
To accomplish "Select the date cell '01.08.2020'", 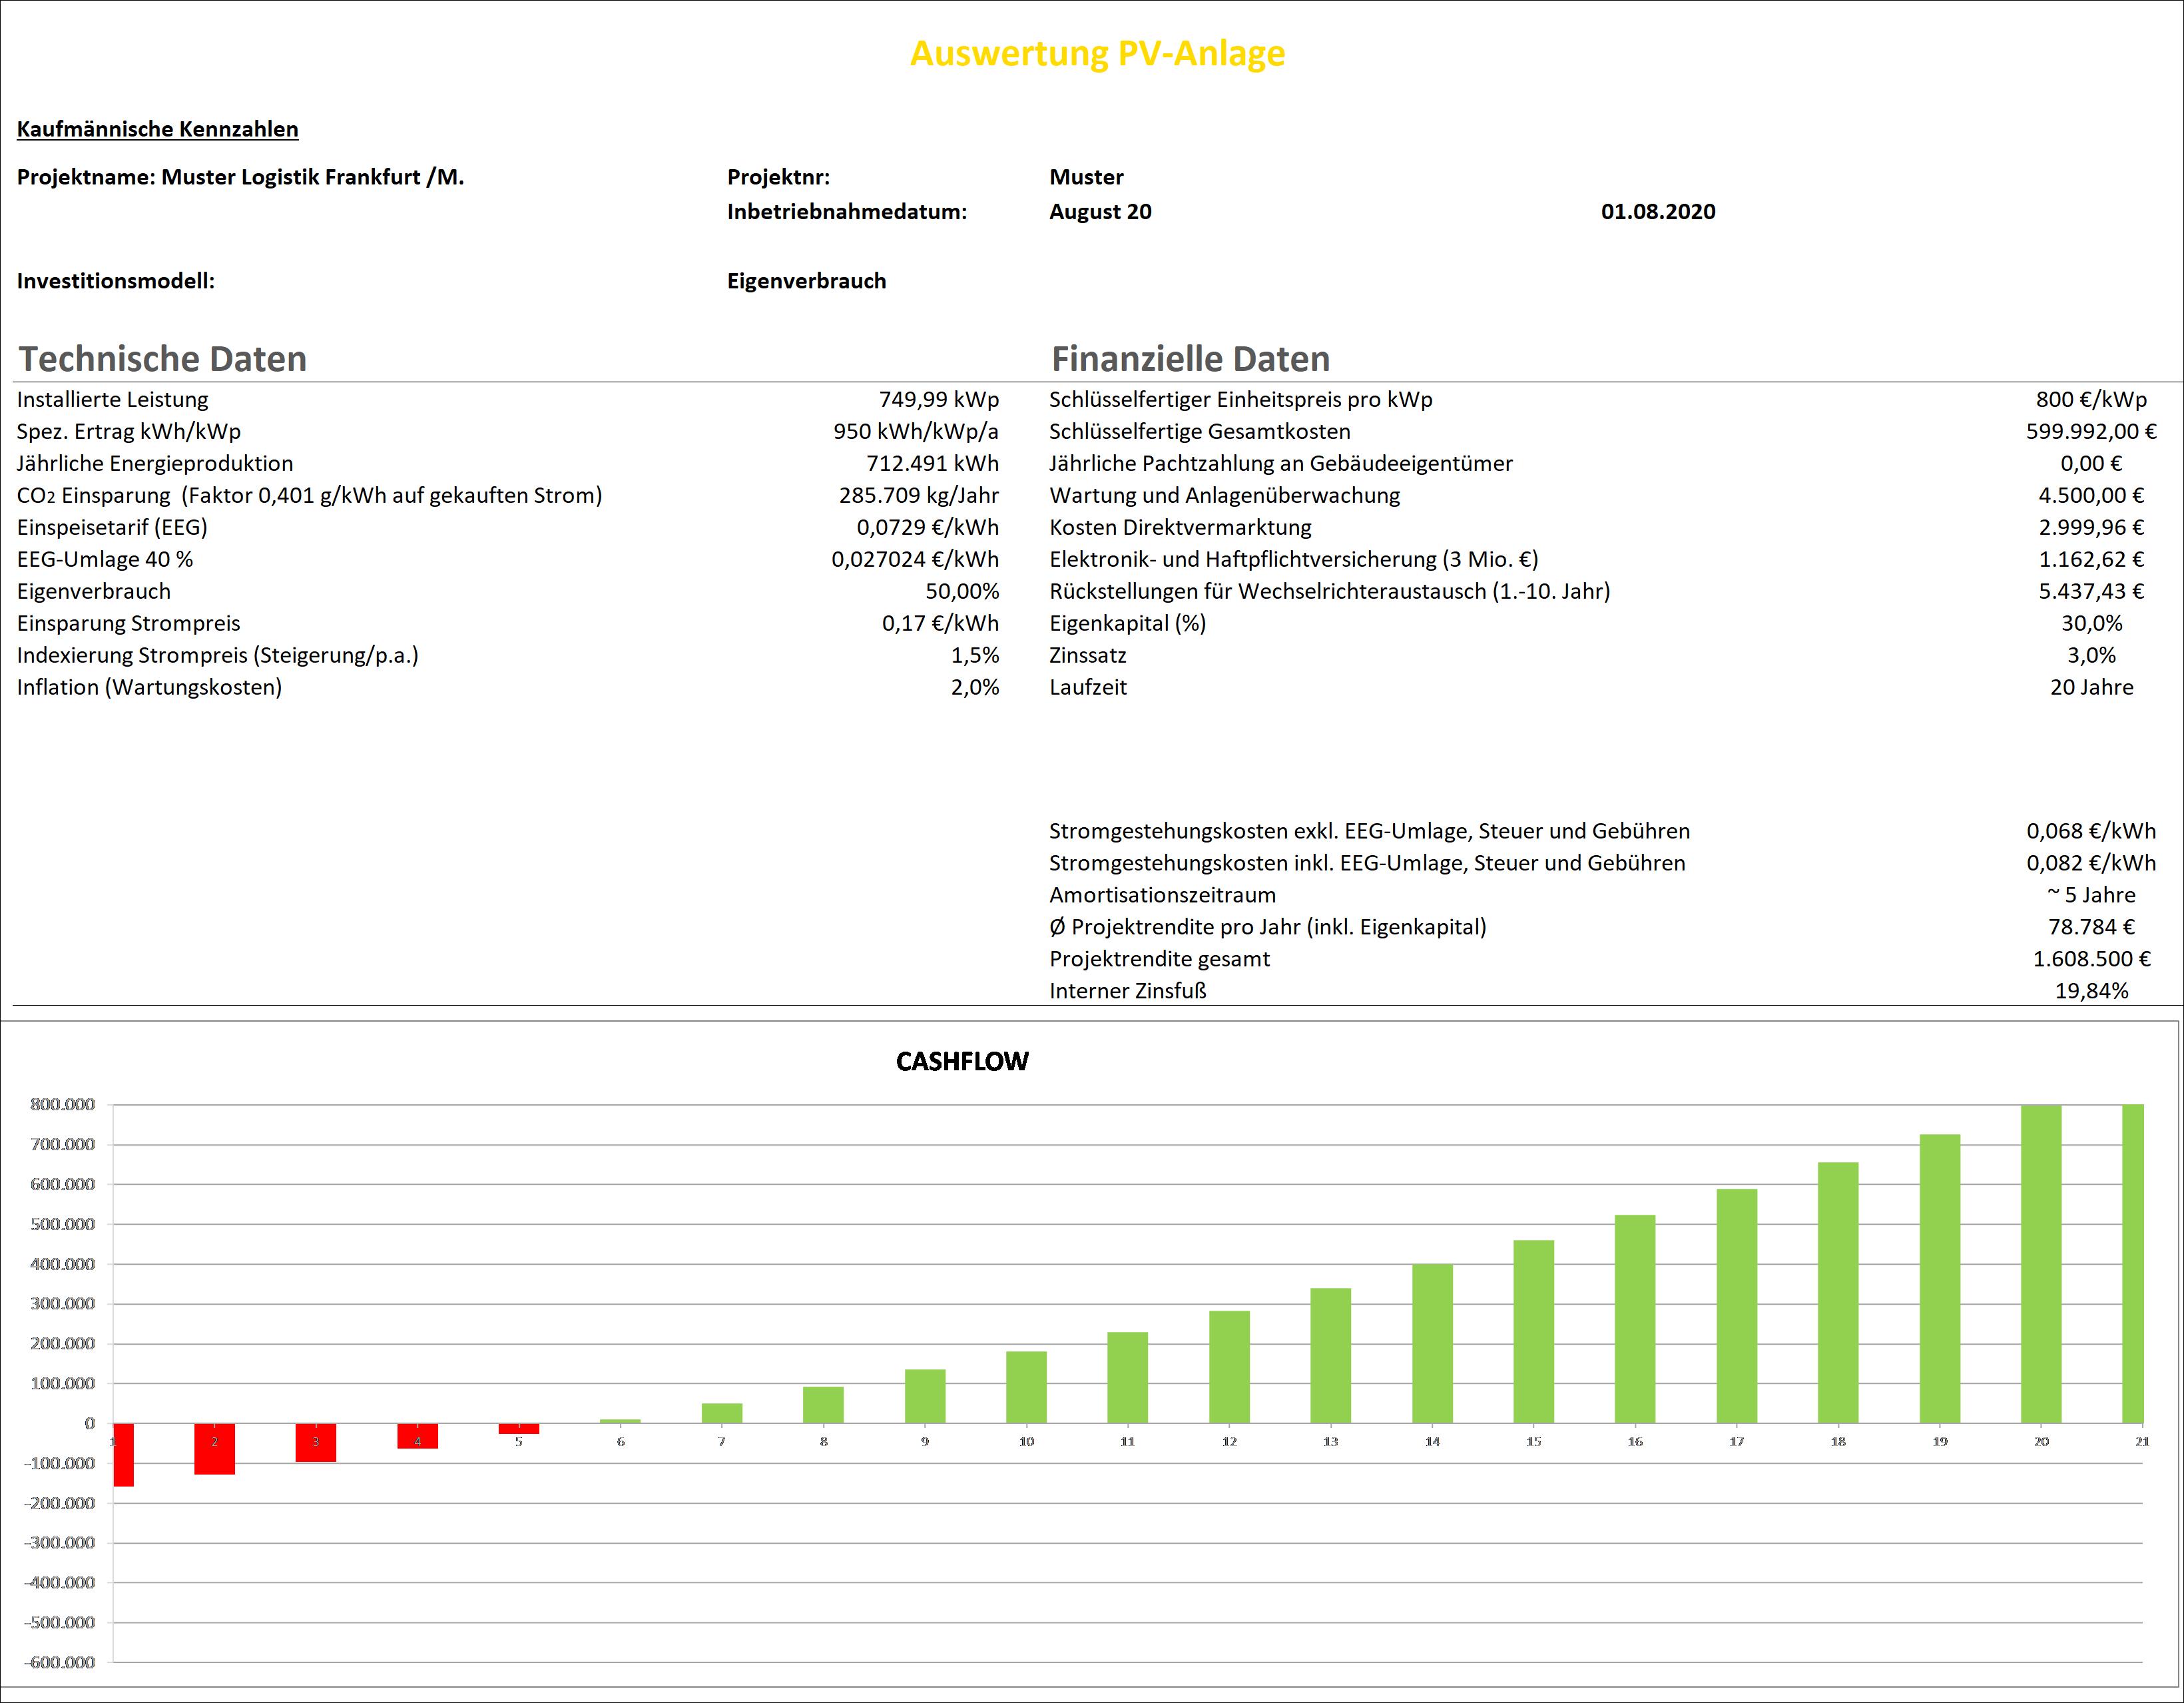I will (1658, 211).
